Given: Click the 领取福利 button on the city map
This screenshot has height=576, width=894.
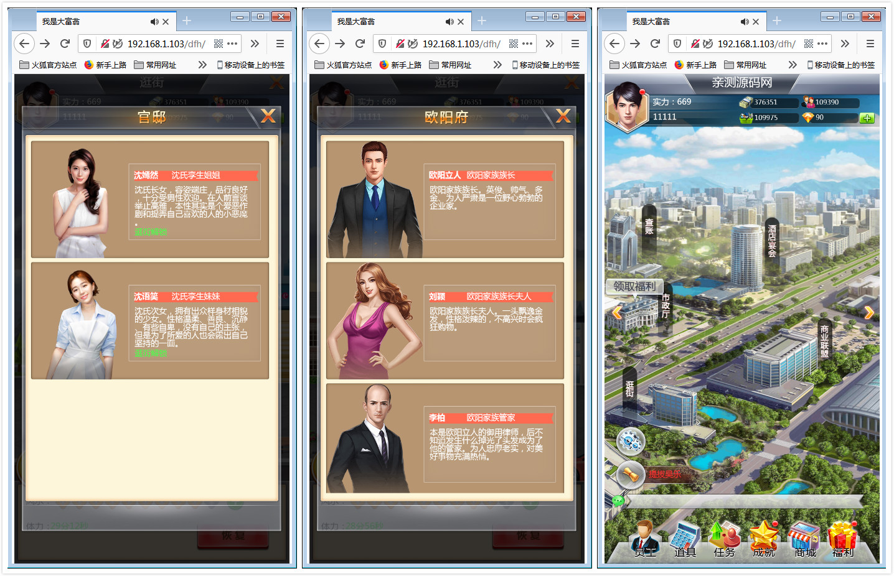Looking at the screenshot, I should (x=634, y=286).
